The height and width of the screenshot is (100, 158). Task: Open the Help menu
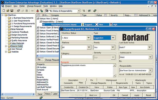(61, 6)
